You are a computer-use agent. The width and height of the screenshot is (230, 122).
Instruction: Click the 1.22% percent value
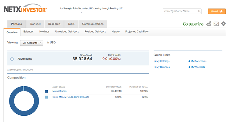145,97
